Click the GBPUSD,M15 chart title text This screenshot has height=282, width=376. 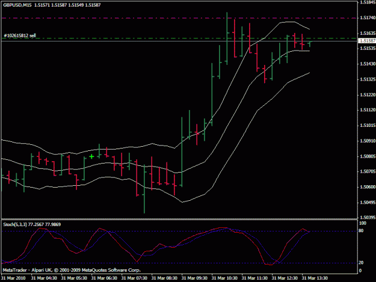(x=17, y=5)
